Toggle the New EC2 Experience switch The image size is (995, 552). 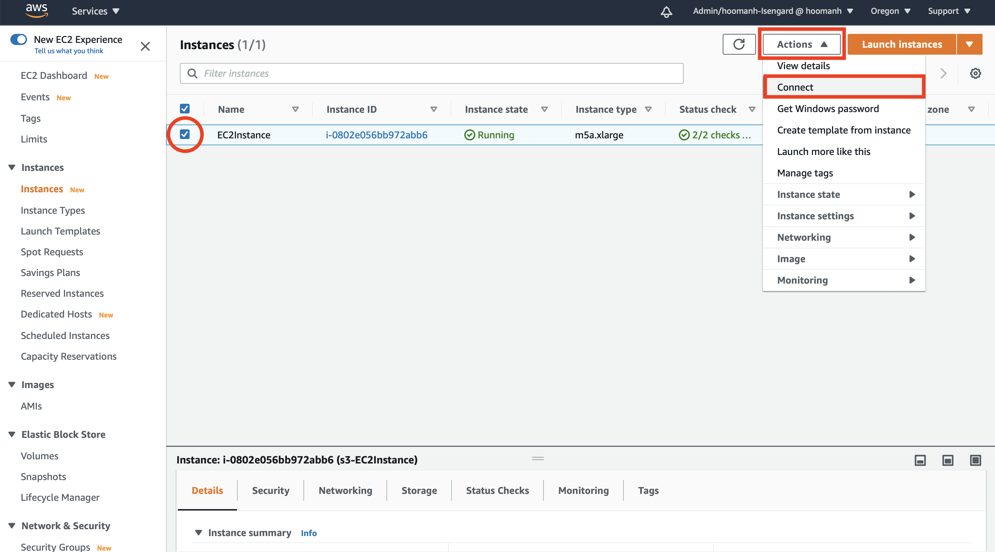point(19,39)
